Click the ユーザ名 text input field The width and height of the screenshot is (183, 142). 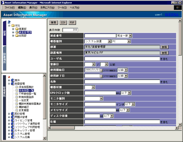(x=122, y=59)
